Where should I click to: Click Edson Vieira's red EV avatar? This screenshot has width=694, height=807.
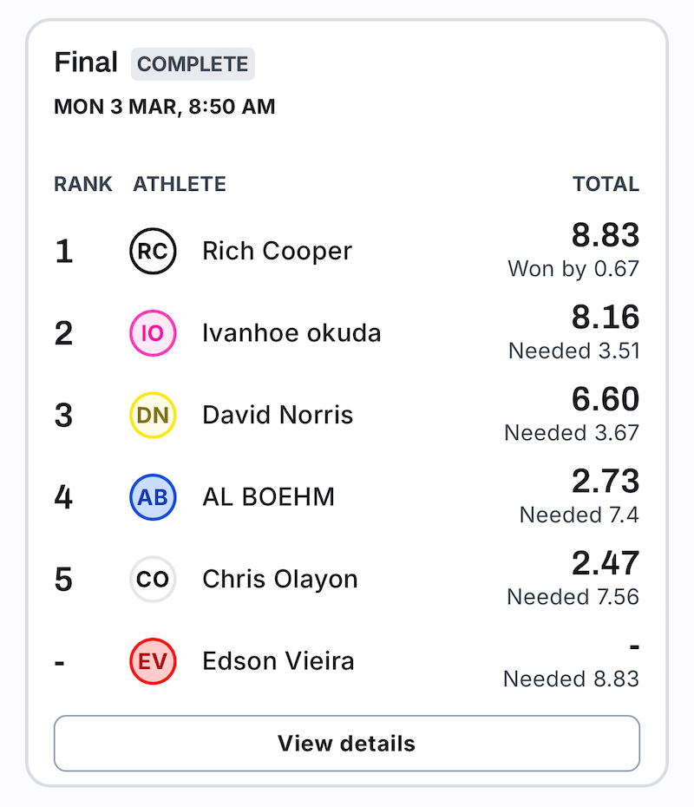coord(153,661)
